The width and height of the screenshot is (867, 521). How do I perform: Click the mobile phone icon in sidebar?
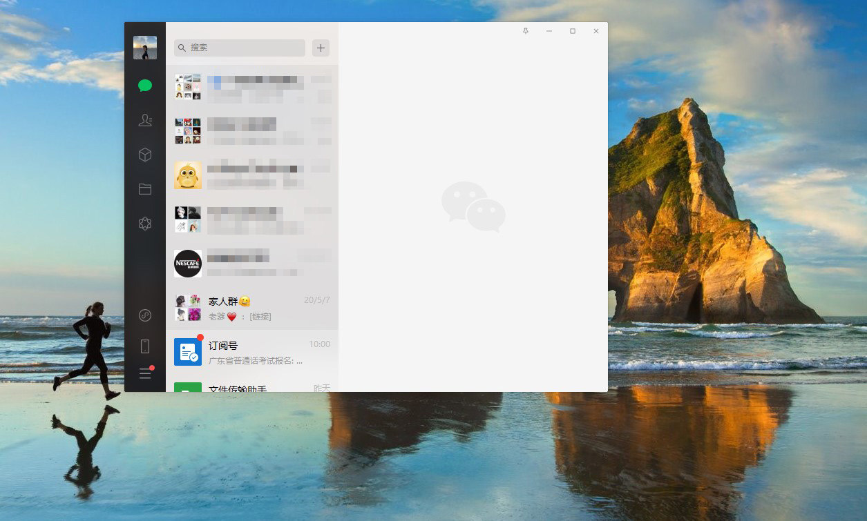click(x=145, y=346)
